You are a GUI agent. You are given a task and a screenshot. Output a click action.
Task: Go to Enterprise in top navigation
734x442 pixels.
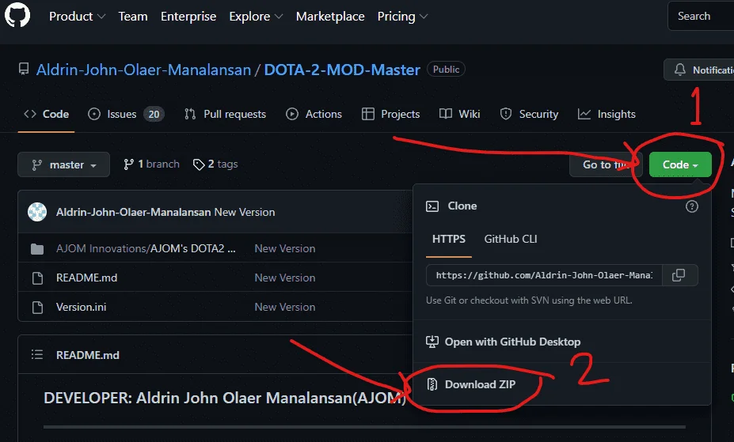[x=188, y=17]
